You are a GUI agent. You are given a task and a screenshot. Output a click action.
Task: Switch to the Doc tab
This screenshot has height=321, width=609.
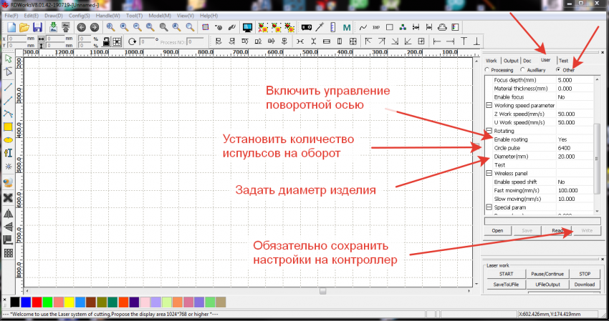[527, 61]
